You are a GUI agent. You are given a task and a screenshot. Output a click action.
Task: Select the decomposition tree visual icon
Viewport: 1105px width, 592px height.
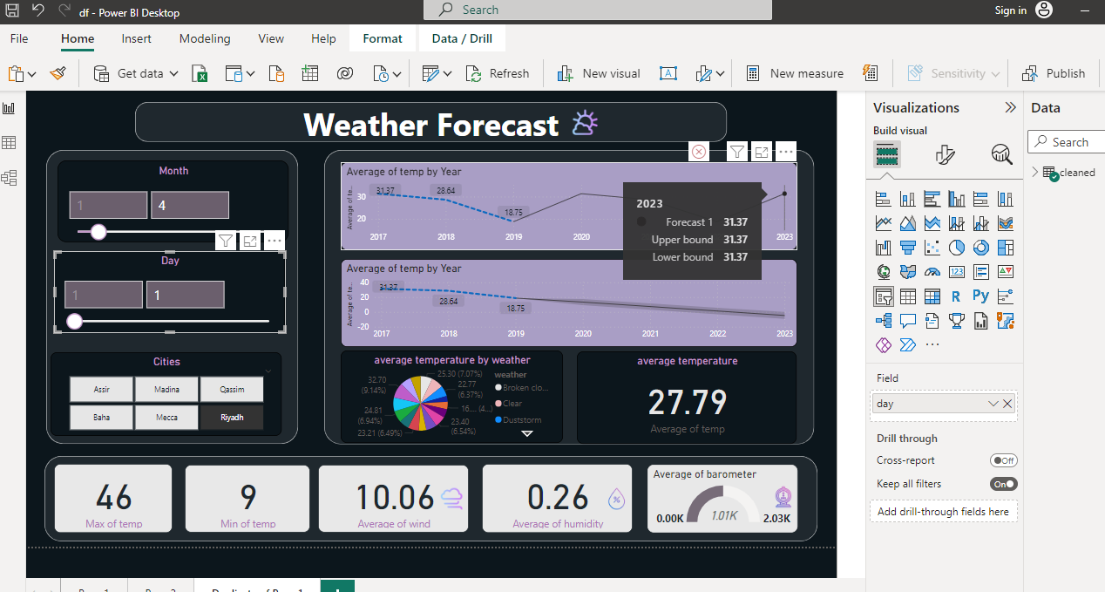(x=884, y=320)
